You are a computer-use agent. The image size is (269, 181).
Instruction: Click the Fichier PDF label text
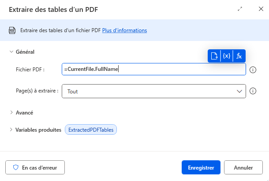coord(30,70)
